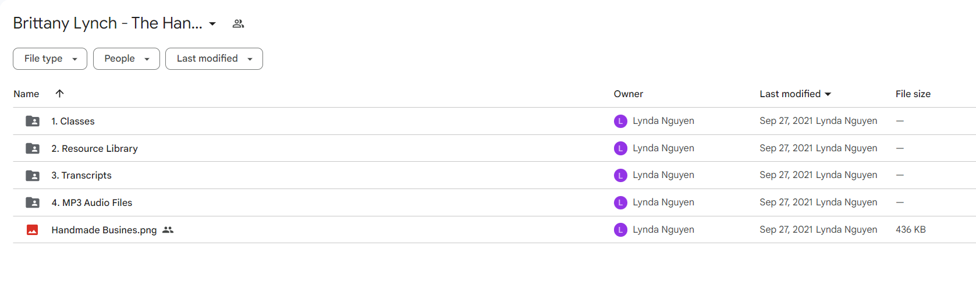The height and width of the screenshot is (281, 976).
Task: Open the People filter dropdown
Action: (x=126, y=59)
